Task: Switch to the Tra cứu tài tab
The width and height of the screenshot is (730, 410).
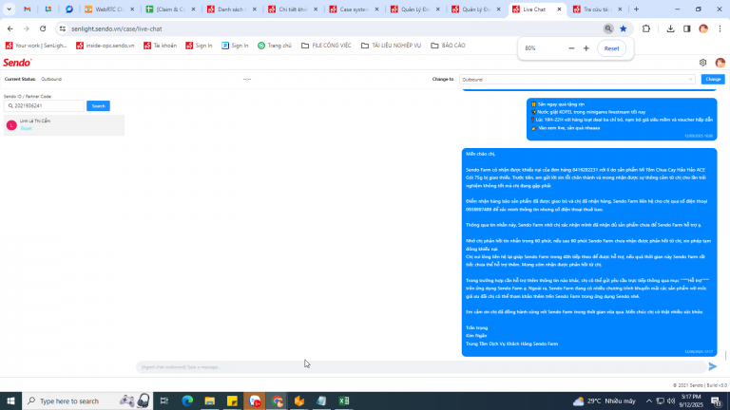Action: tap(597, 9)
